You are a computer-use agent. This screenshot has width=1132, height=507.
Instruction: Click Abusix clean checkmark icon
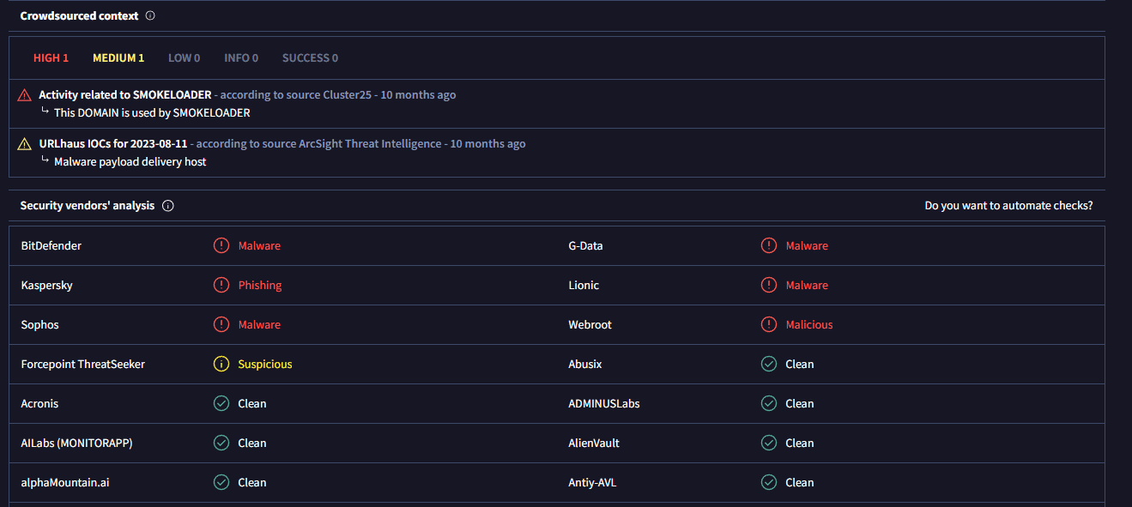769,364
